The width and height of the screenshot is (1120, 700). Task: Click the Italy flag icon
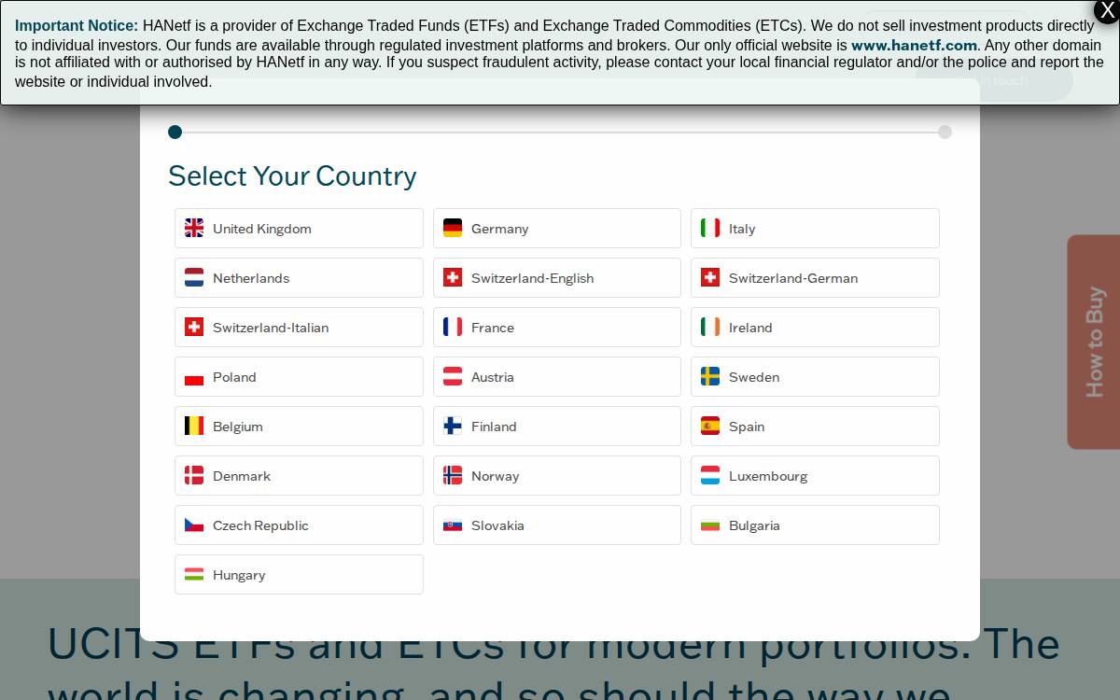pyautogui.click(x=710, y=228)
